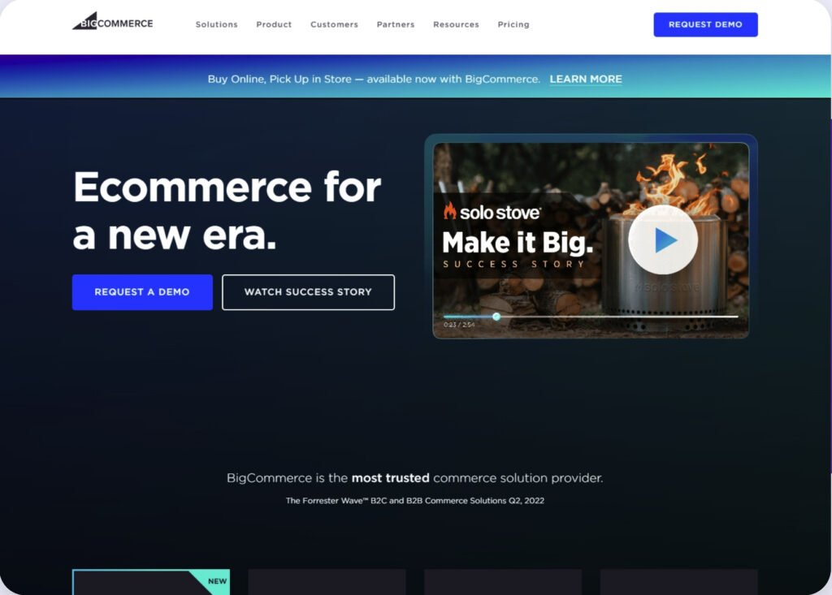Click the Solo Stove flame logo
This screenshot has height=595, width=832.
coord(450,211)
